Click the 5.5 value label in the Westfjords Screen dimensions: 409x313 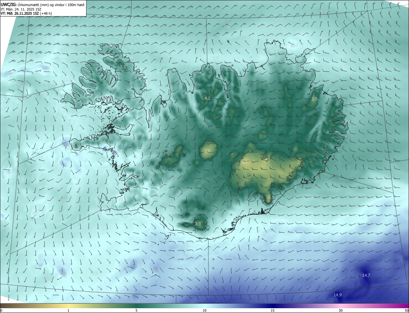(123, 67)
